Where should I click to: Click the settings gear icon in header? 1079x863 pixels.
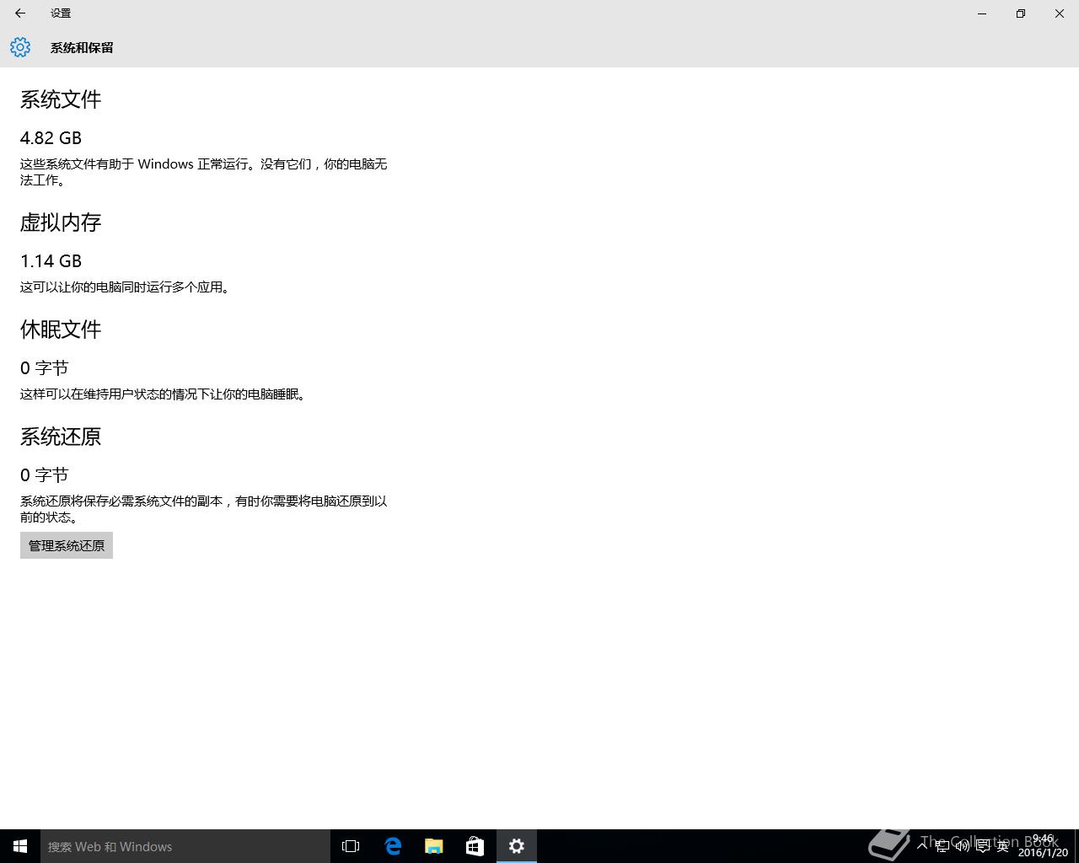(20, 47)
